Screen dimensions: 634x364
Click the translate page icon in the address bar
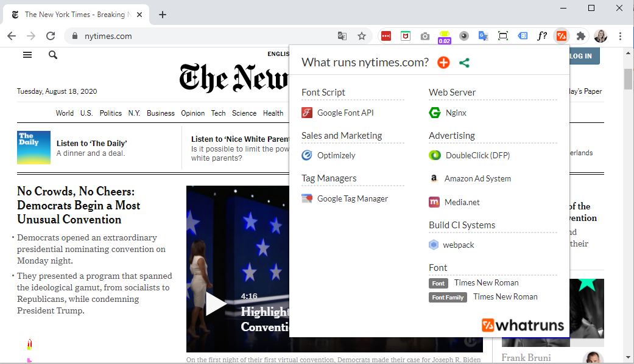(342, 36)
